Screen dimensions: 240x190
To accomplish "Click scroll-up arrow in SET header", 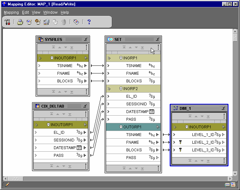I will pyautogui.click(x=130, y=48).
